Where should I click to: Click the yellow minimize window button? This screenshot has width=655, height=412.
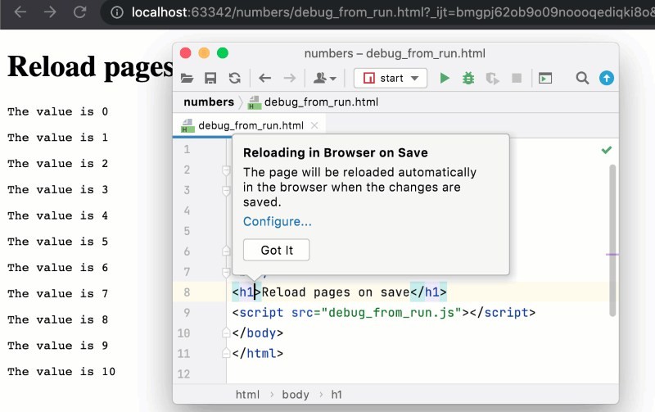pyautogui.click(x=204, y=53)
